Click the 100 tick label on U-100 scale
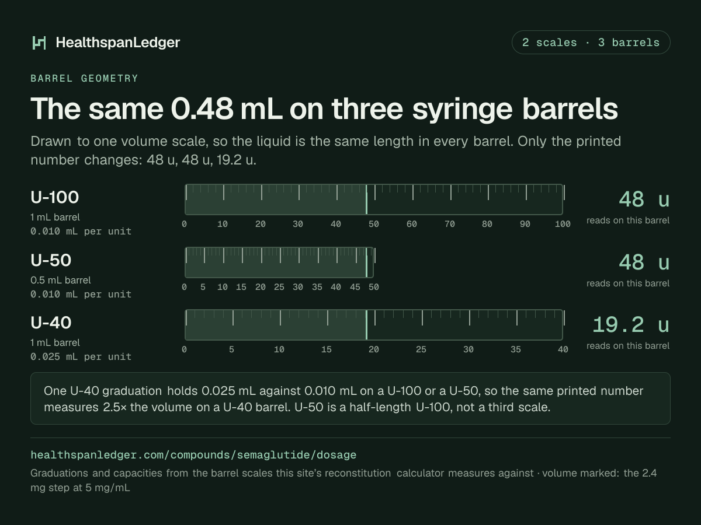701x525 pixels. click(x=563, y=224)
